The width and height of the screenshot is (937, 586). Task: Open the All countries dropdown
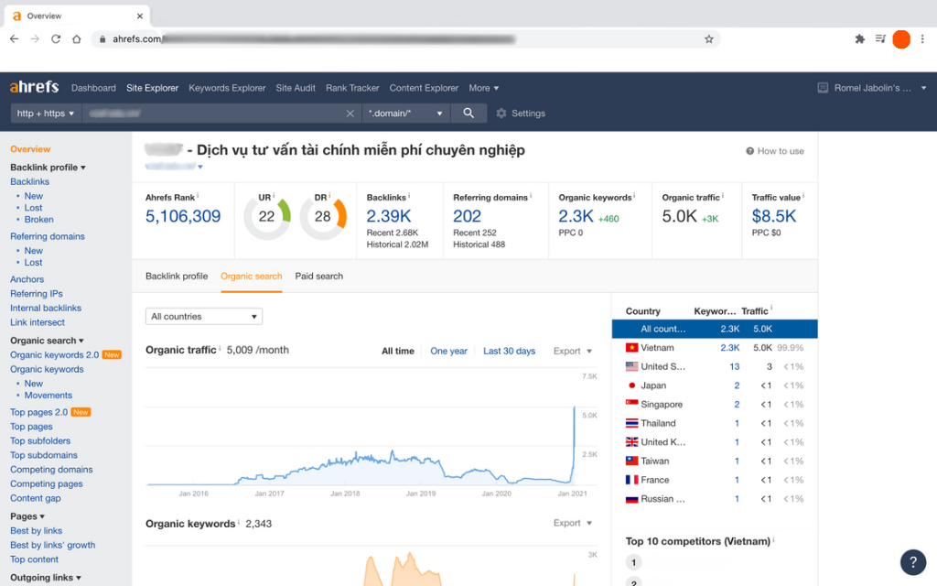pos(203,317)
